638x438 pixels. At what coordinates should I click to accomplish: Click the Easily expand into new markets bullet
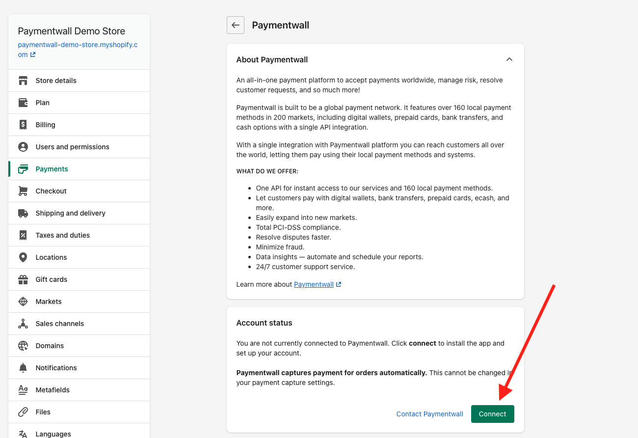pos(306,218)
